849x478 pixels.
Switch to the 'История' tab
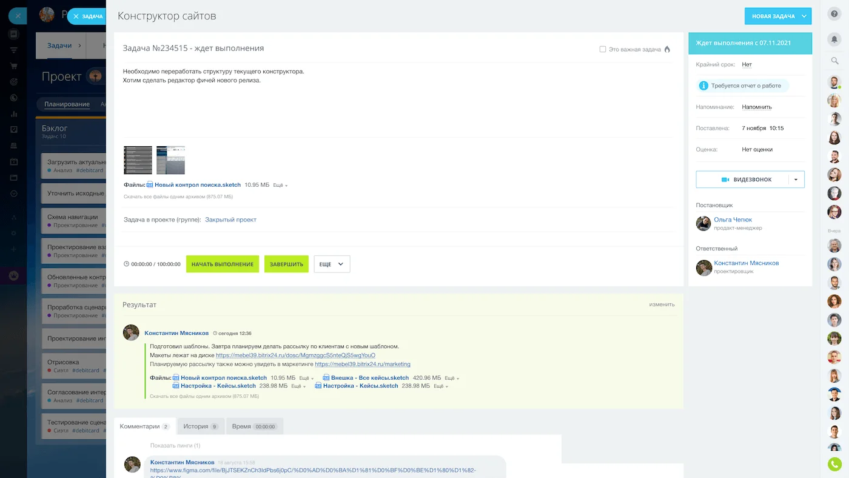click(200, 426)
